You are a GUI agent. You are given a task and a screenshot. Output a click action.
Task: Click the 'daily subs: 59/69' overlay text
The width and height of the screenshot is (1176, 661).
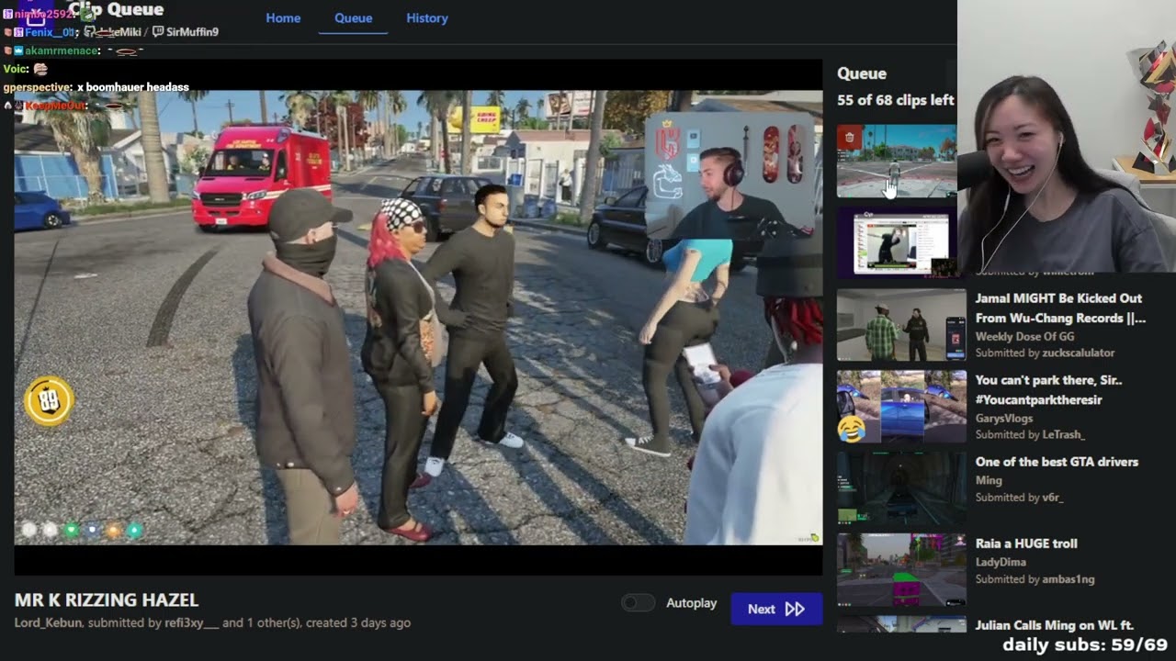click(x=1085, y=645)
